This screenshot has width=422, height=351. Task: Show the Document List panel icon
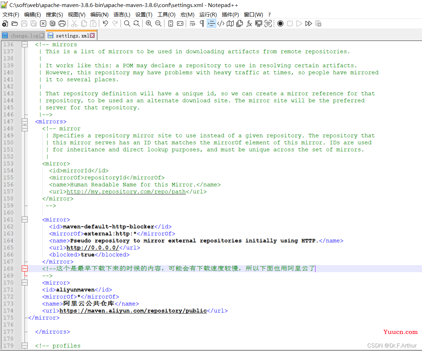point(240,23)
